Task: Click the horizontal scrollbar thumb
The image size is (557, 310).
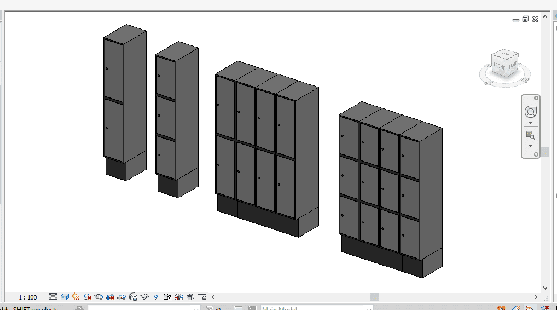Action: [x=374, y=297]
